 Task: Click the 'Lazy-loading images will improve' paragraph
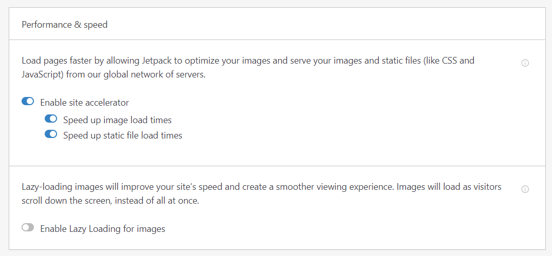pos(261,194)
